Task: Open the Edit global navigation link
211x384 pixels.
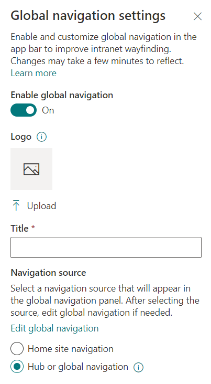Action: click(x=54, y=328)
